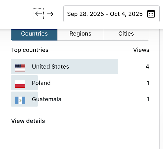Click the Views column header
The width and height of the screenshot is (163, 149).
(141, 50)
